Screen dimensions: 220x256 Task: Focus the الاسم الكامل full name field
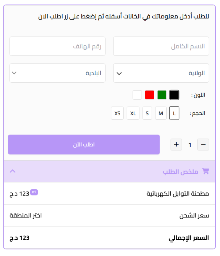pos(161,46)
